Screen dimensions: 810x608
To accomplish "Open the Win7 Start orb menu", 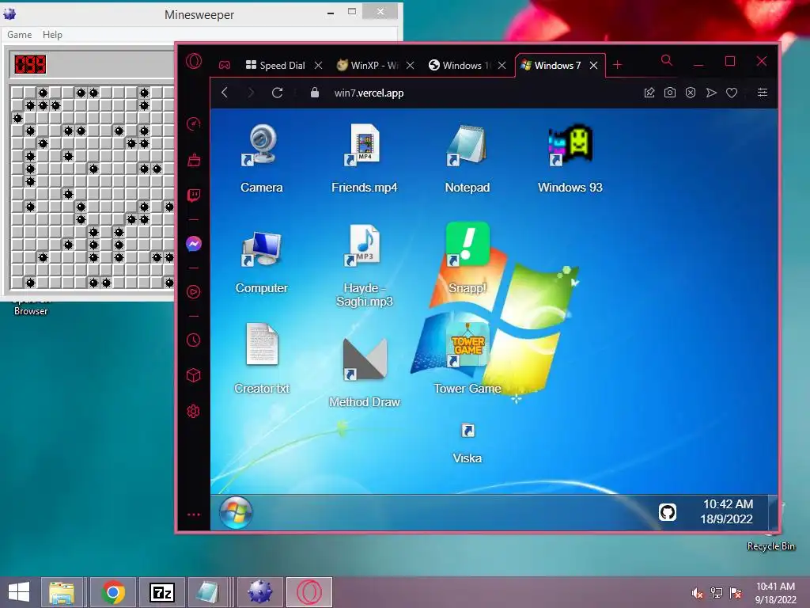I will click(236, 512).
